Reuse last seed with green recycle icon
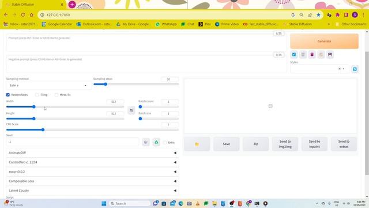The width and height of the screenshot is (369, 208). pos(156,142)
